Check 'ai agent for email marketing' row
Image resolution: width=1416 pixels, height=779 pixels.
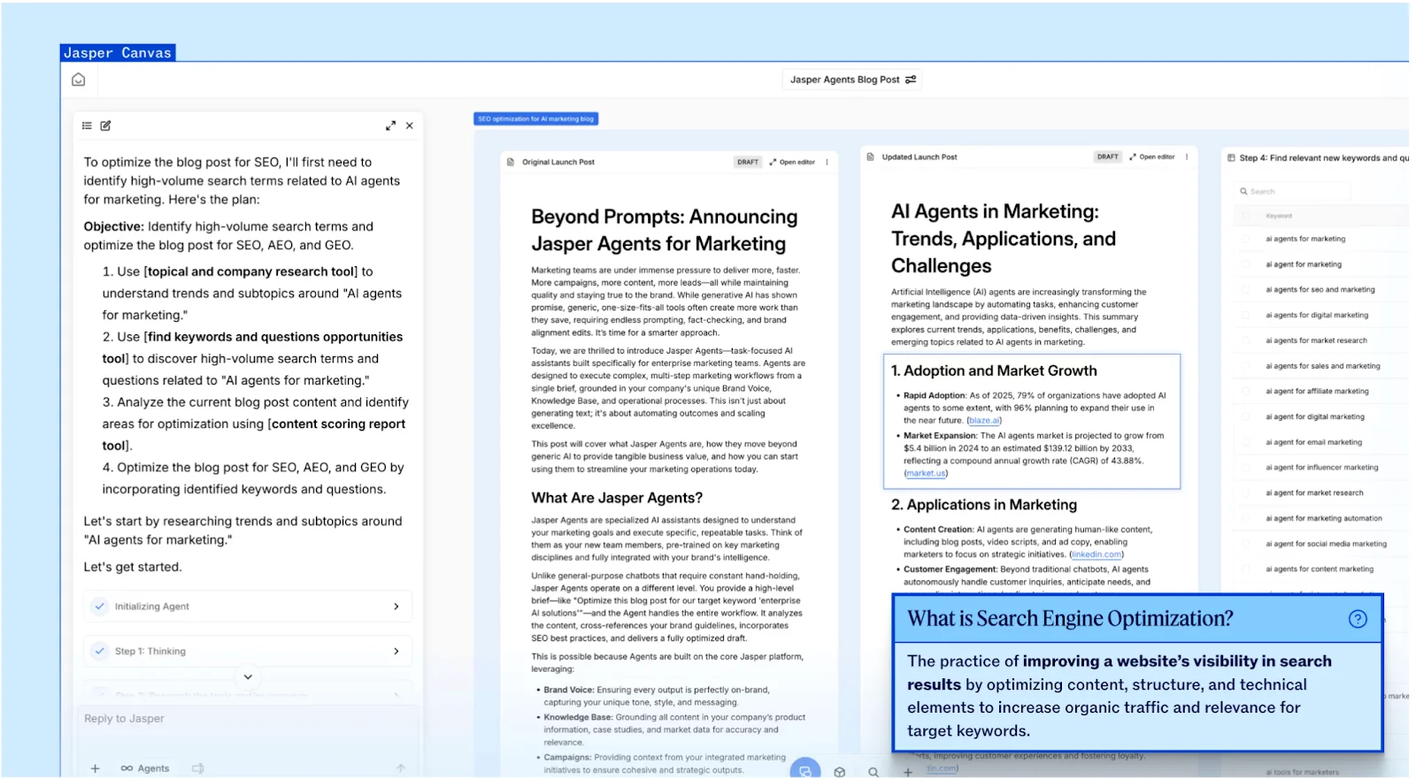click(x=1246, y=442)
